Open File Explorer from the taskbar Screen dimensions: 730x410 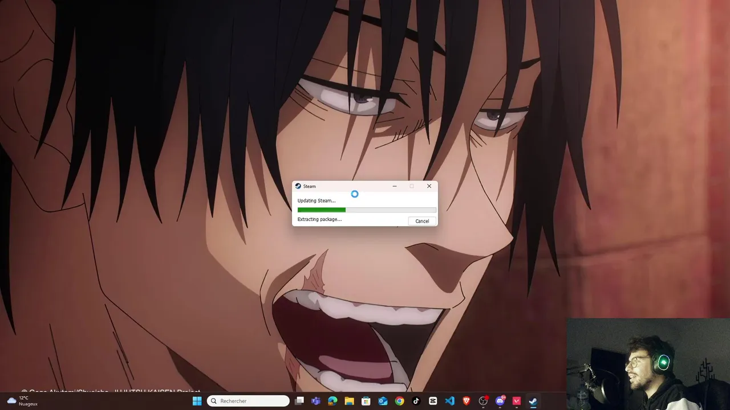click(349, 401)
